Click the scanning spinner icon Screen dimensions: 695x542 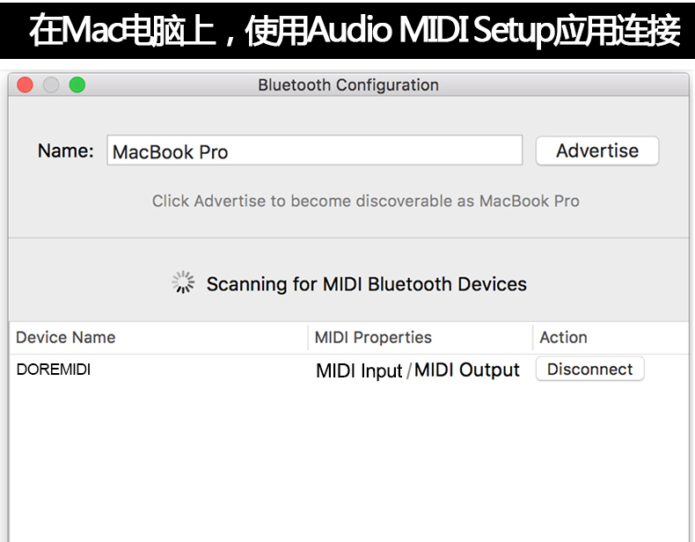click(x=183, y=282)
